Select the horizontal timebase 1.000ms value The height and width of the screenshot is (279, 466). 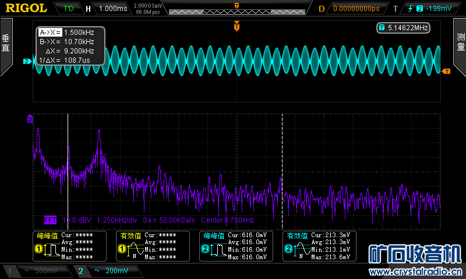tap(113, 8)
